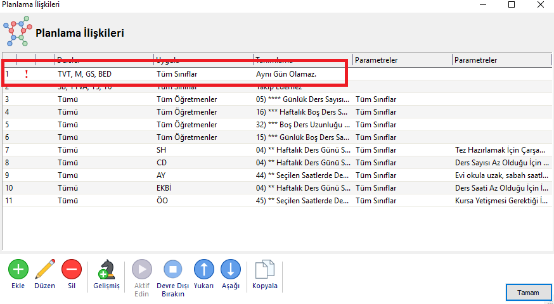Click the Planlama İlişkileri network logo icon
554x304 pixels.
[17, 32]
